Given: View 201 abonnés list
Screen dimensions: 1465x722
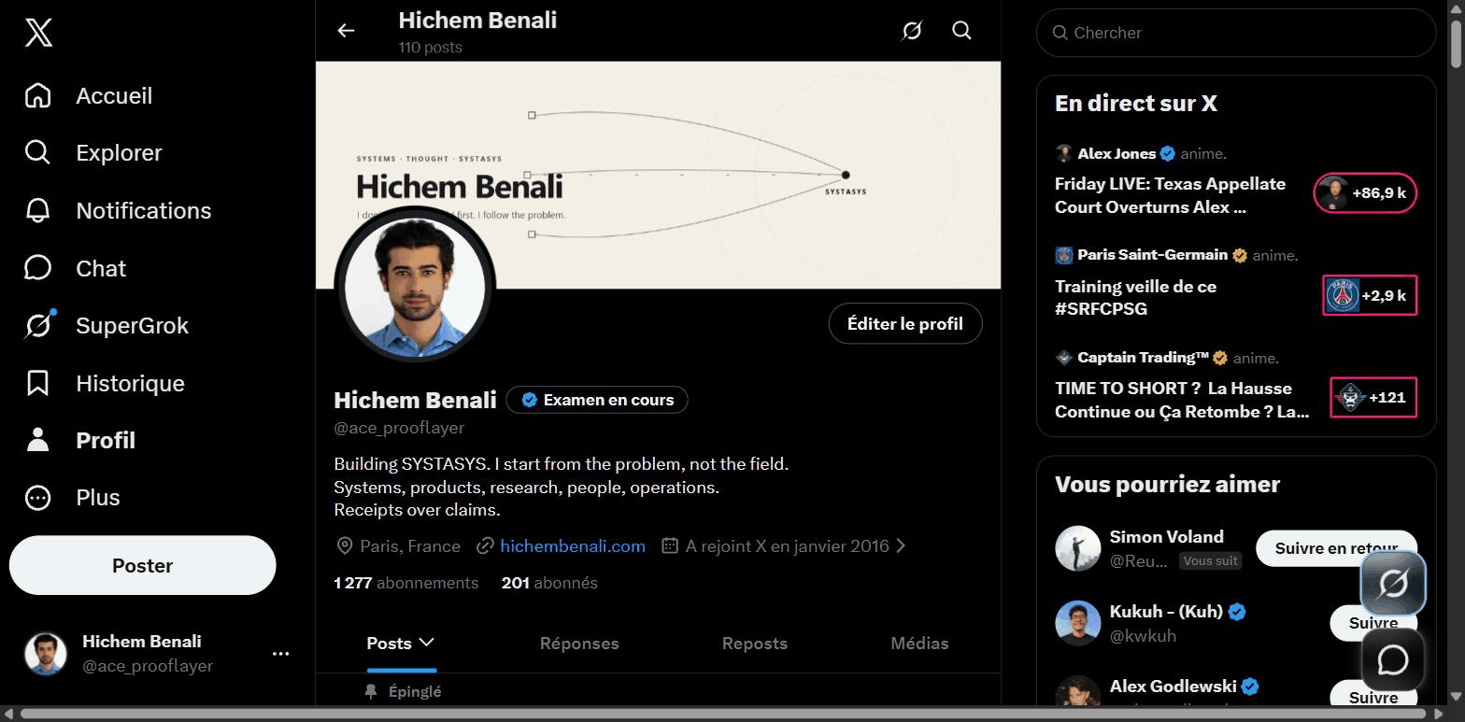Looking at the screenshot, I should [549, 583].
